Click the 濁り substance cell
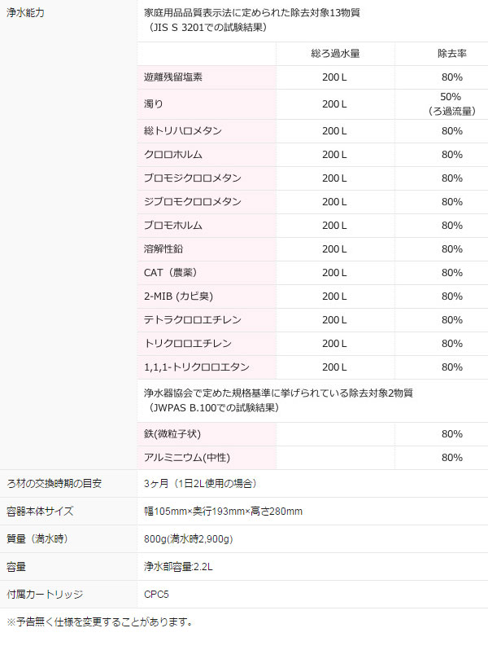 click(x=153, y=104)
